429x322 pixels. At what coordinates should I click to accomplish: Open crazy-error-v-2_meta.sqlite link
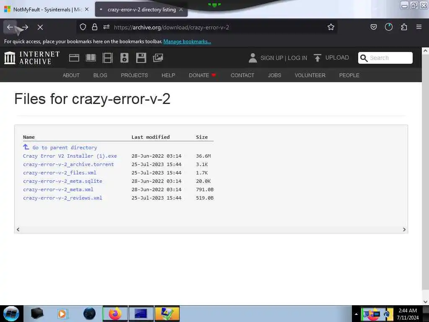click(62, 181)
